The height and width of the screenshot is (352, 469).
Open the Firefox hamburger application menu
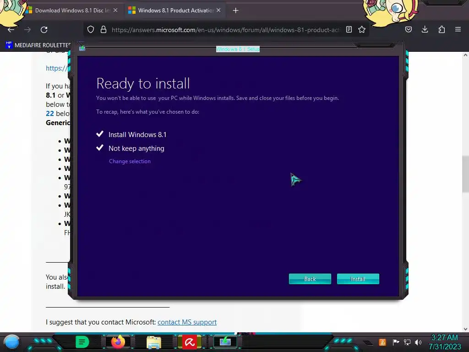(458, 30)
